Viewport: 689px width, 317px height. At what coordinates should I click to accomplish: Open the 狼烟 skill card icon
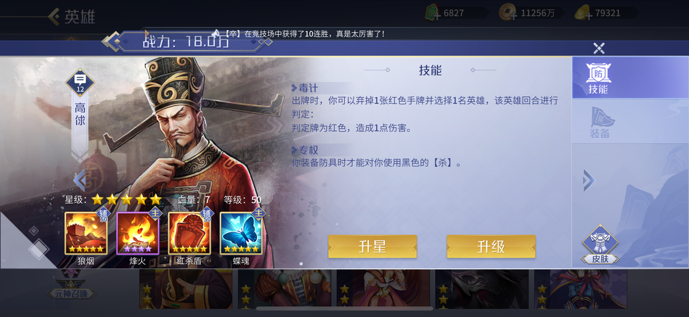[86, 233]
